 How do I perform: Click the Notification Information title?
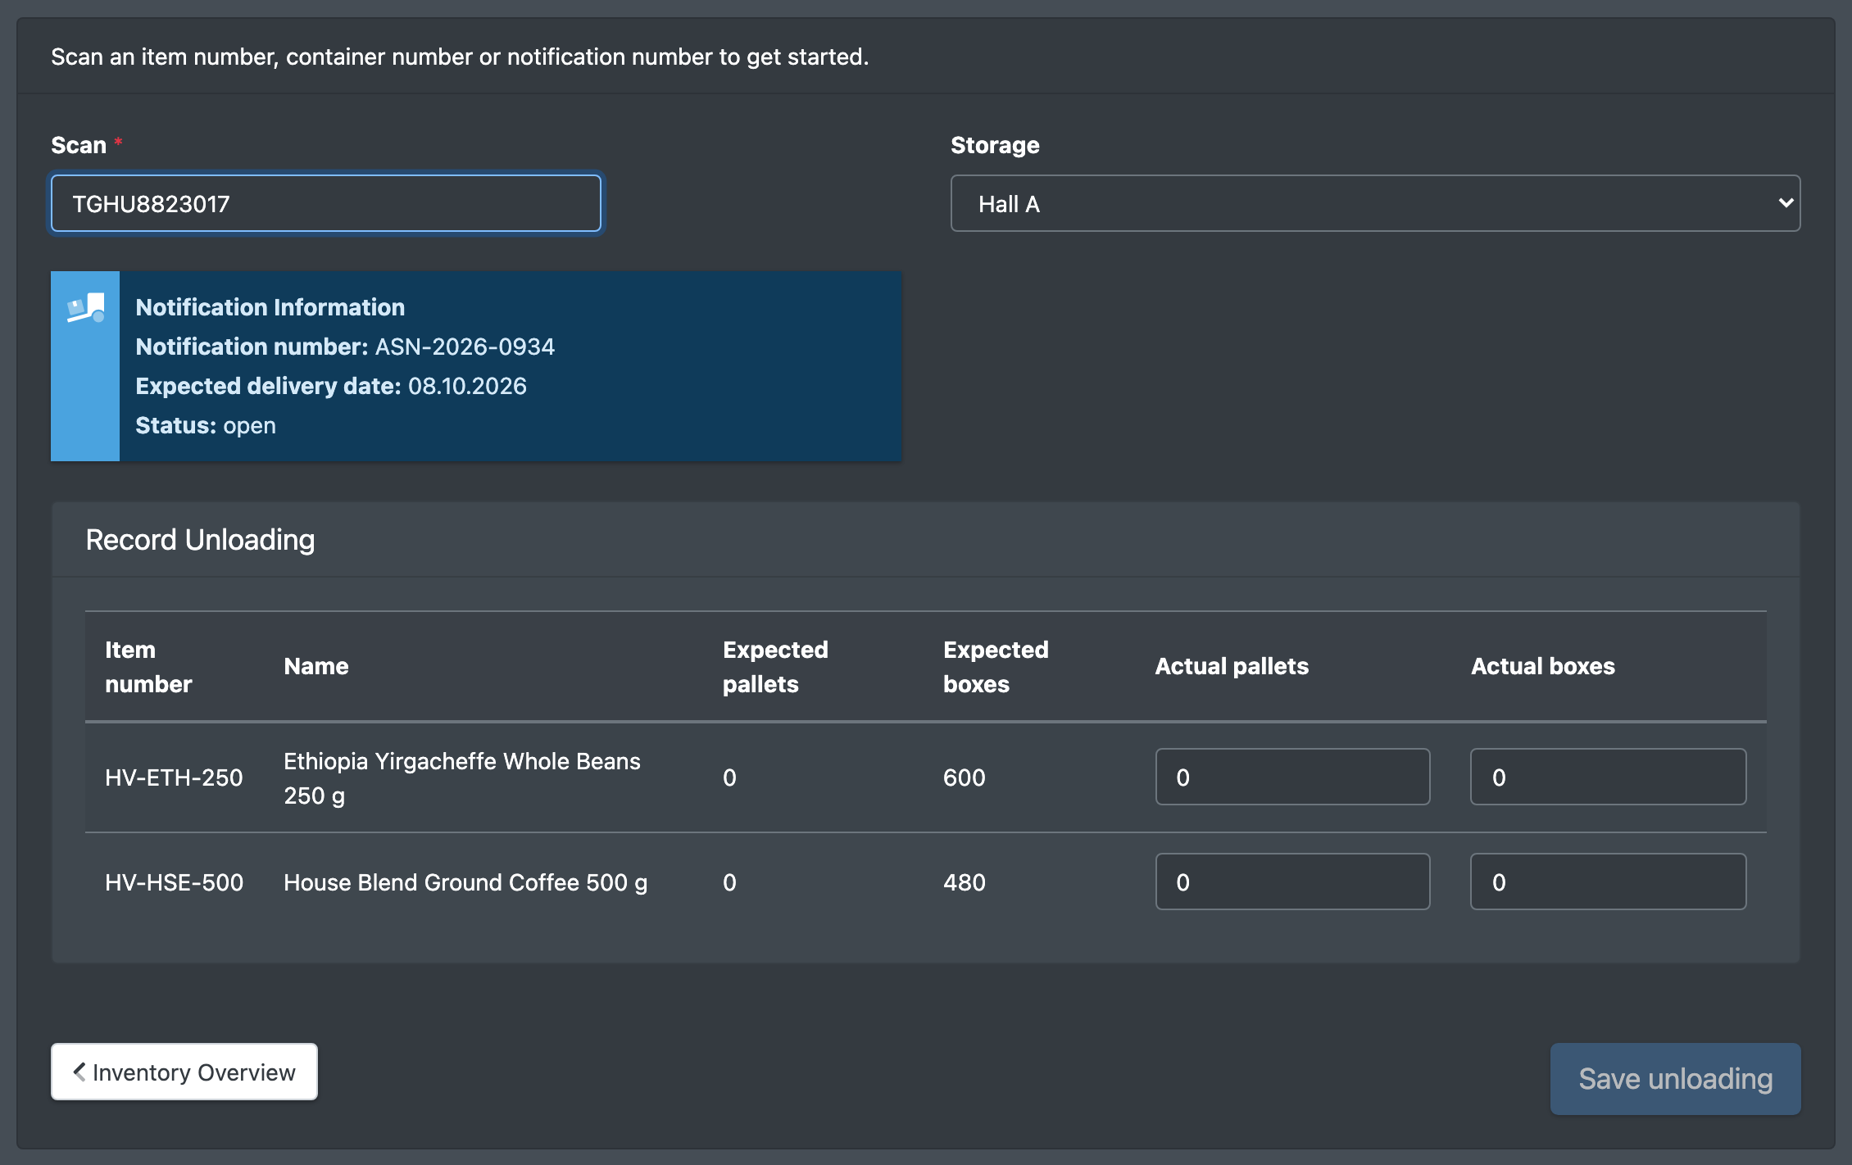(270, 307)
